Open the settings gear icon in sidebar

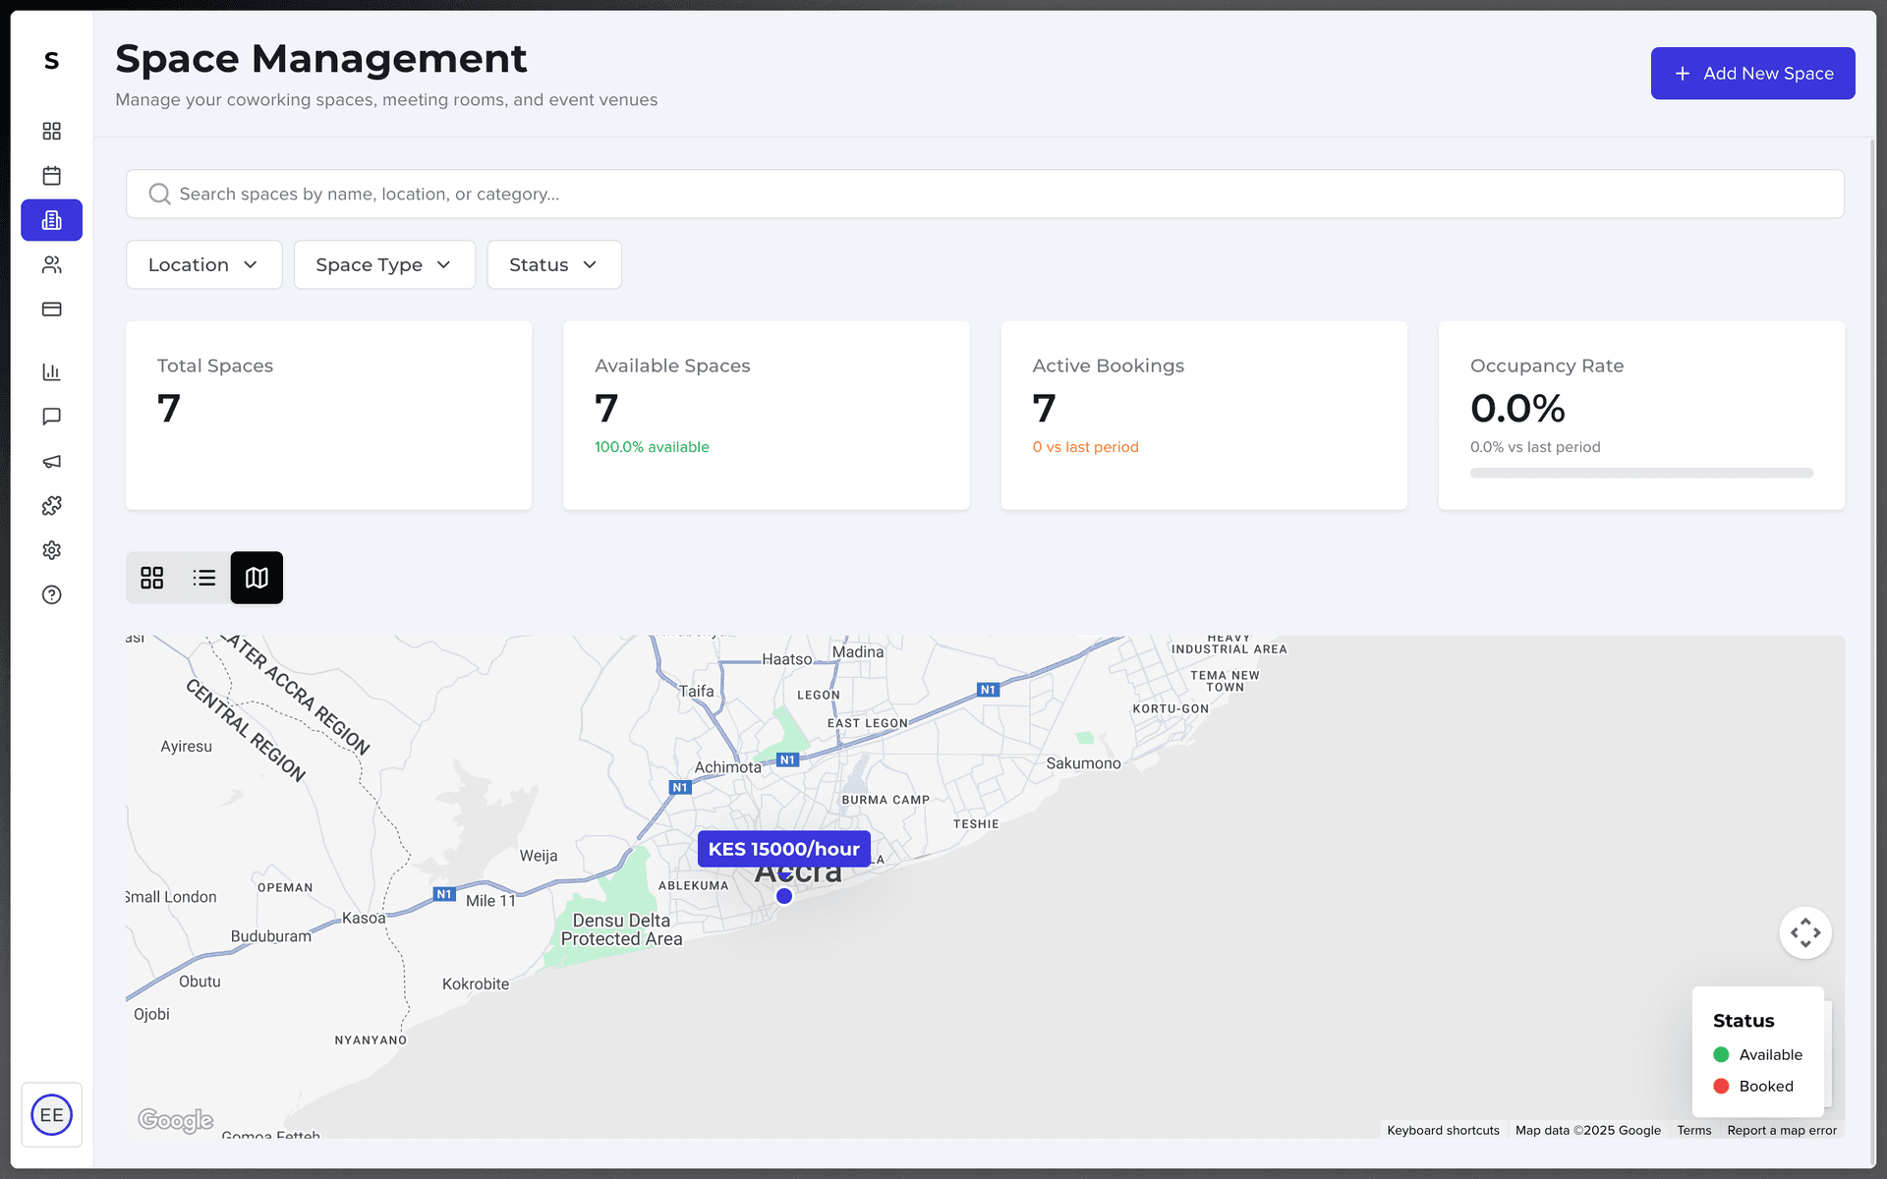[x=51, y=550]
